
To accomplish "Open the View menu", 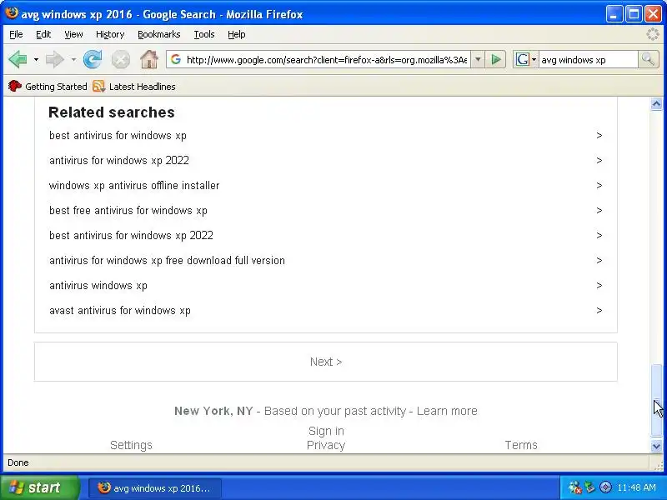I will pos(73,34).
